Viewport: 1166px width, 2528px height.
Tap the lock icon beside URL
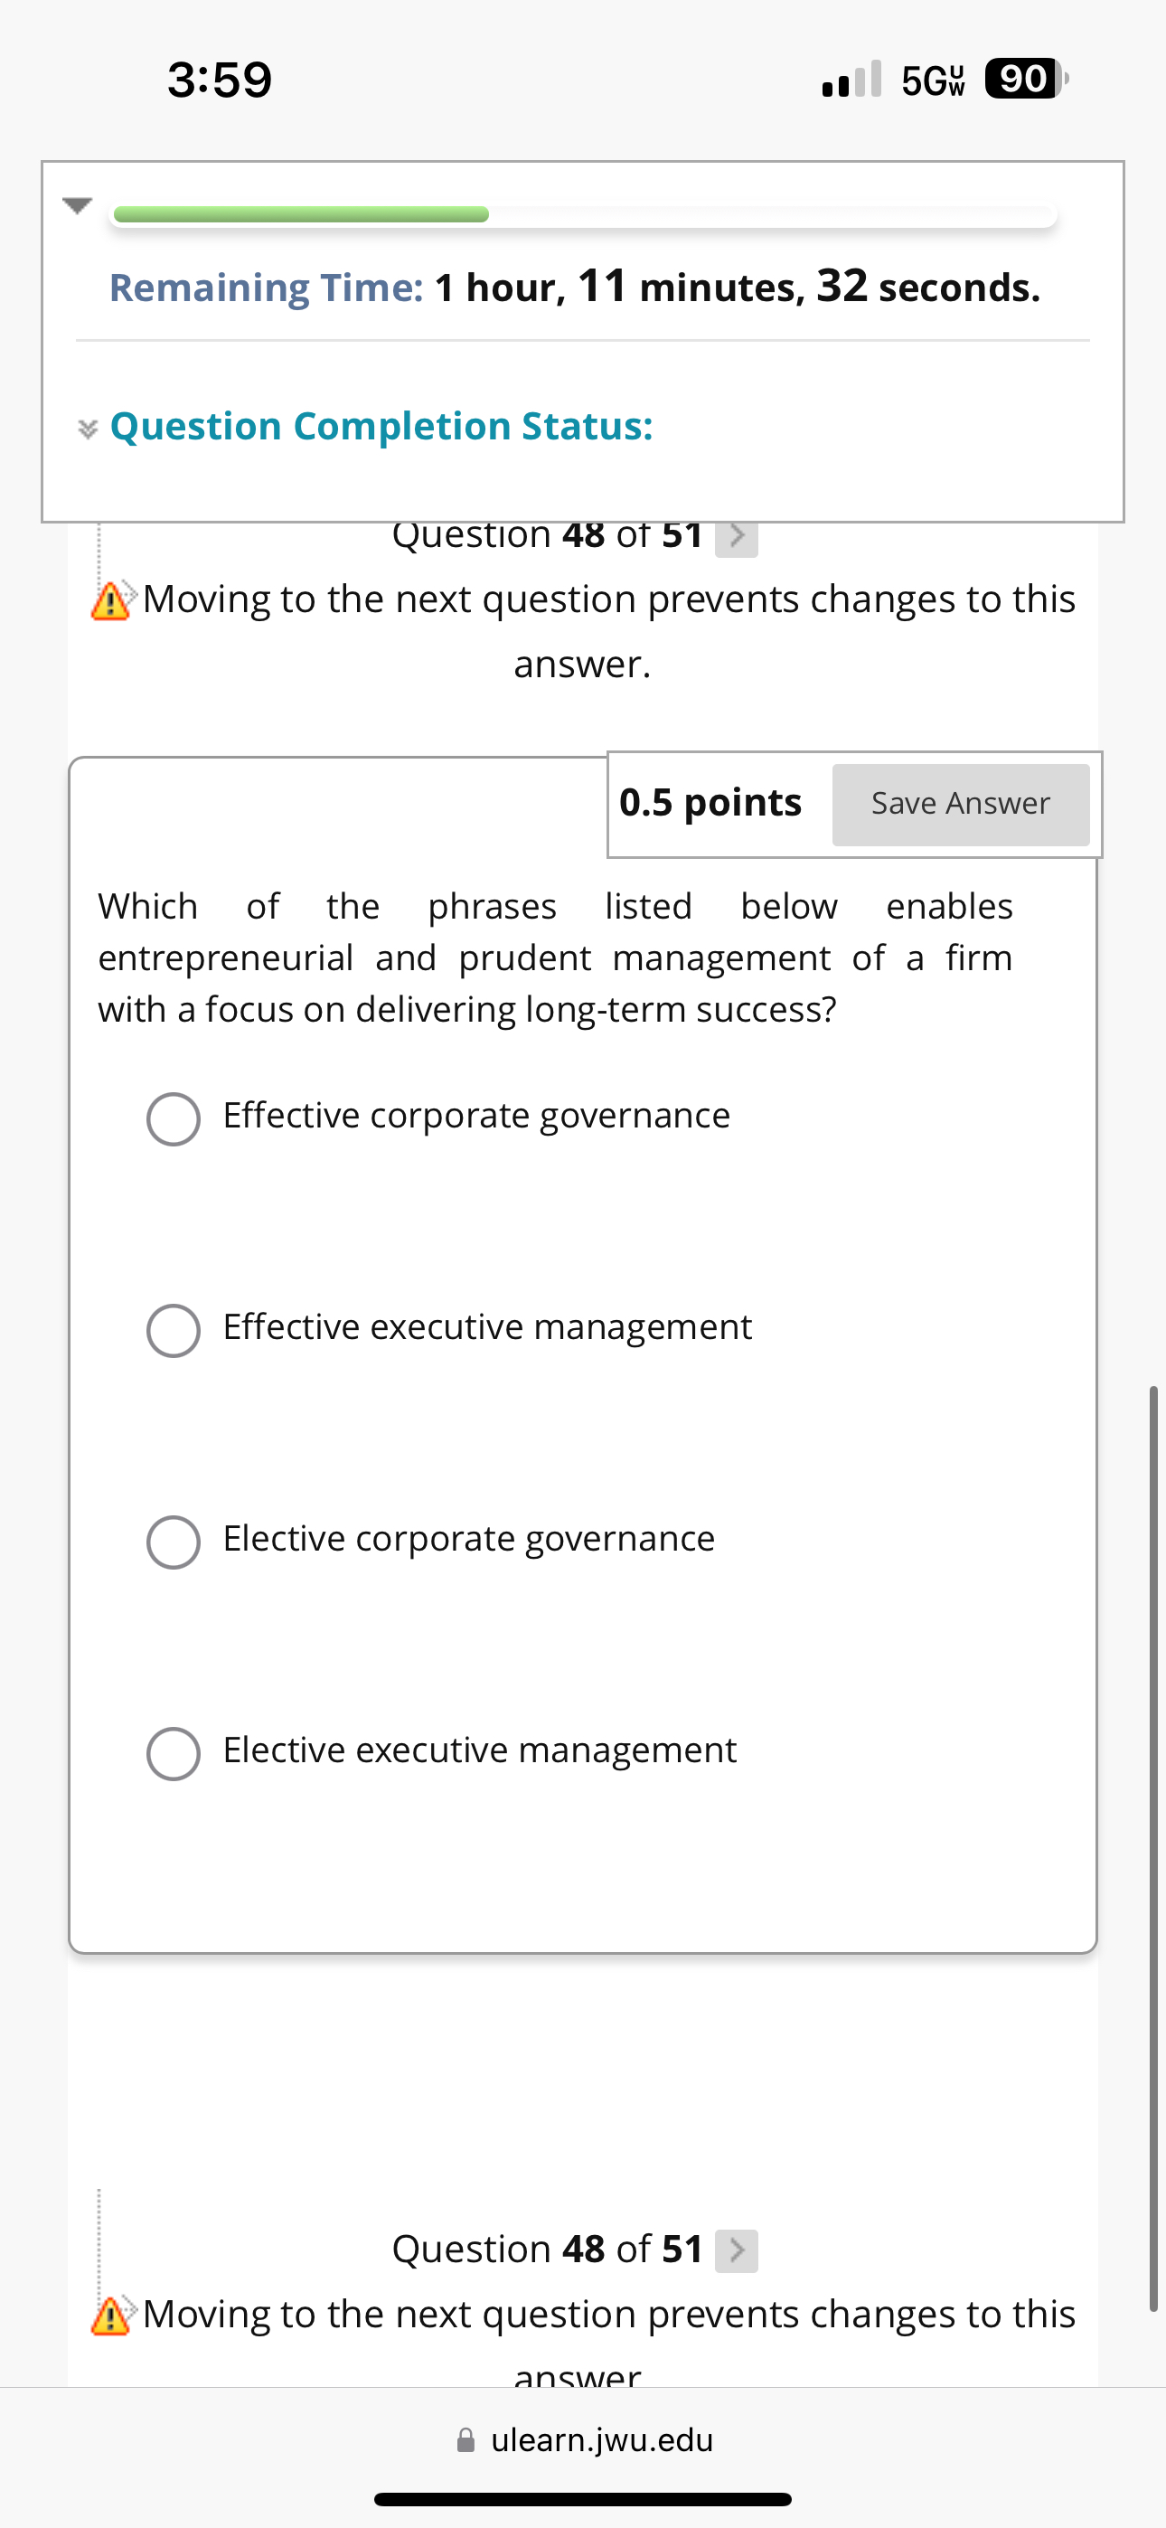[x=466, y=2439]
